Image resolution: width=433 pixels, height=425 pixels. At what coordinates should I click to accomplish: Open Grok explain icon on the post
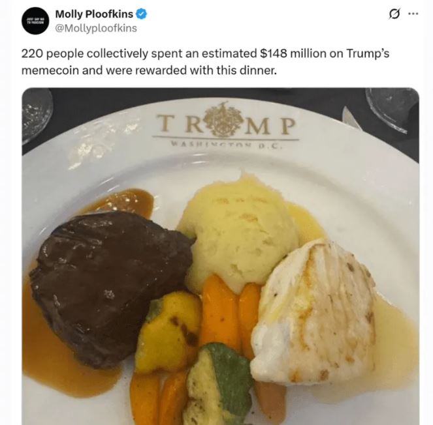pyautogui.click(x=394, y=14)
